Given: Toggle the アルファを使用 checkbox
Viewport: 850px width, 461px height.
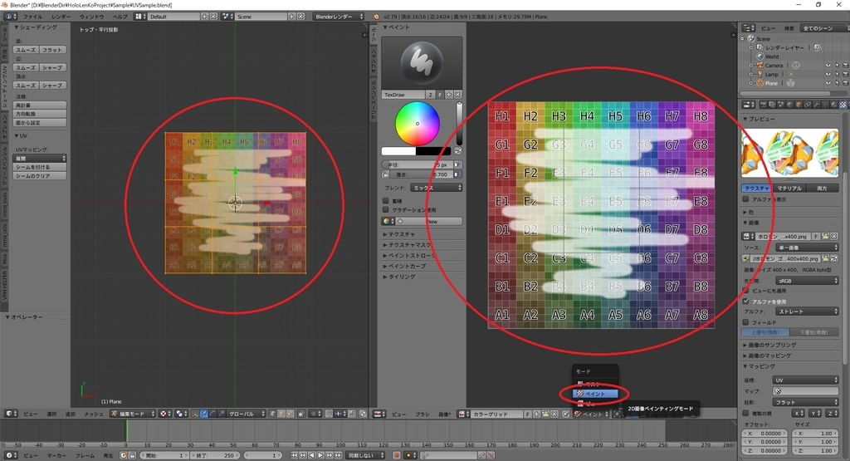Looking at the screenshot, I should pos(746,301).
